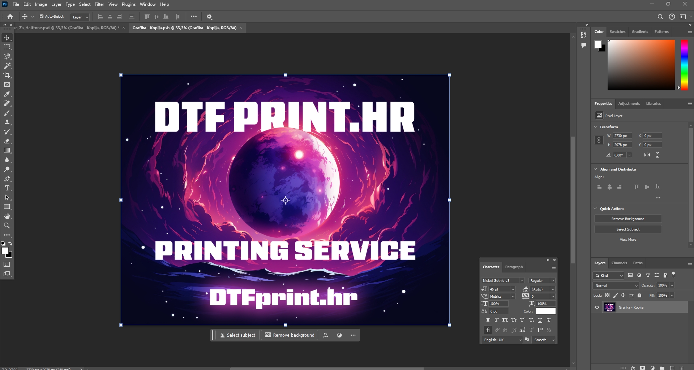The image size is (694, 370).
Task: Add a layer mask at Layers bottom
Action: pos(642,368)
